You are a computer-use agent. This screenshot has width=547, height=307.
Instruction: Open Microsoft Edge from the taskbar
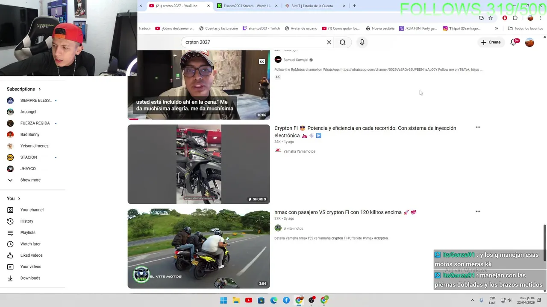[273, 300]
